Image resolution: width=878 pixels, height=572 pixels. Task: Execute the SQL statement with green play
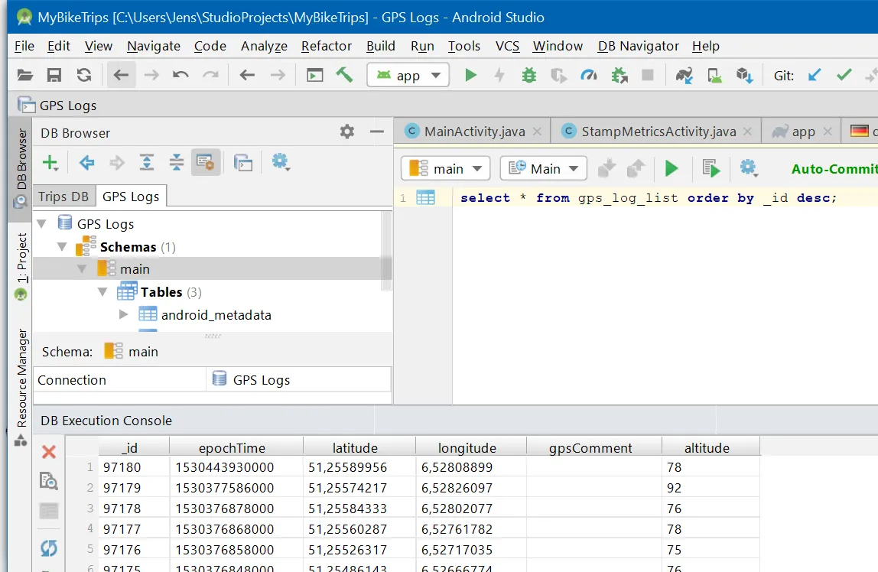point(672,168)
